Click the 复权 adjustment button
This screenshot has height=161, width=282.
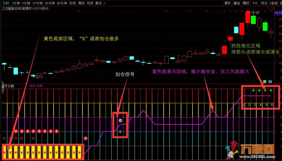point(227,3)
